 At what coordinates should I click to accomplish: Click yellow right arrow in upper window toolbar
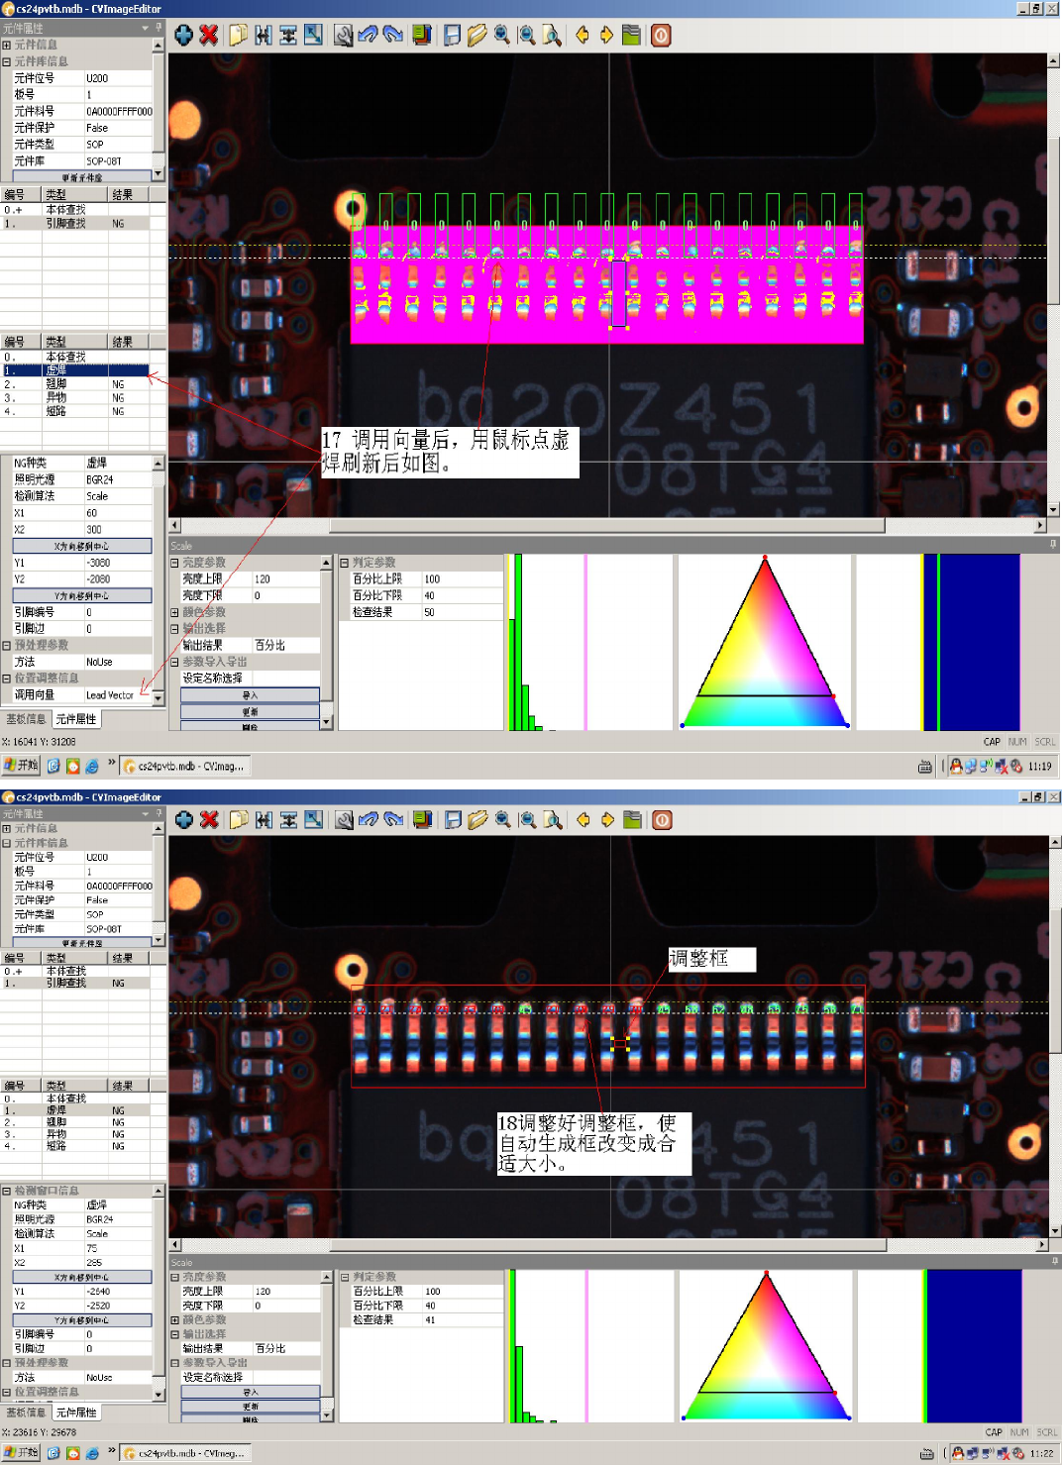point(606,36)
